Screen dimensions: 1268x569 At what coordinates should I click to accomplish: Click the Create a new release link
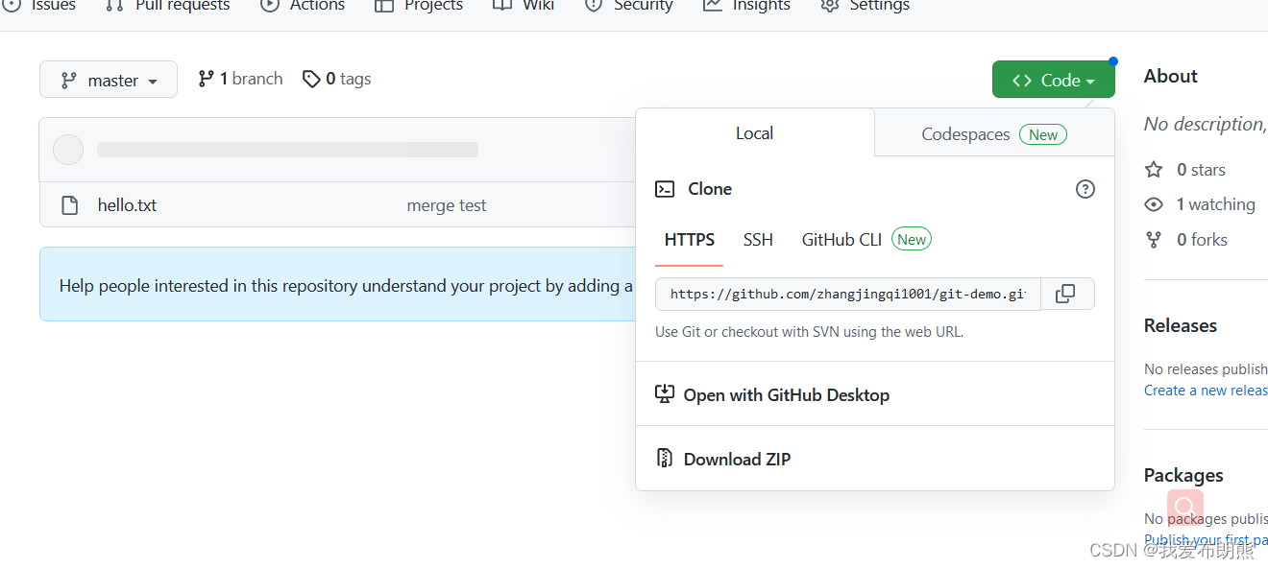(1206, 391)
